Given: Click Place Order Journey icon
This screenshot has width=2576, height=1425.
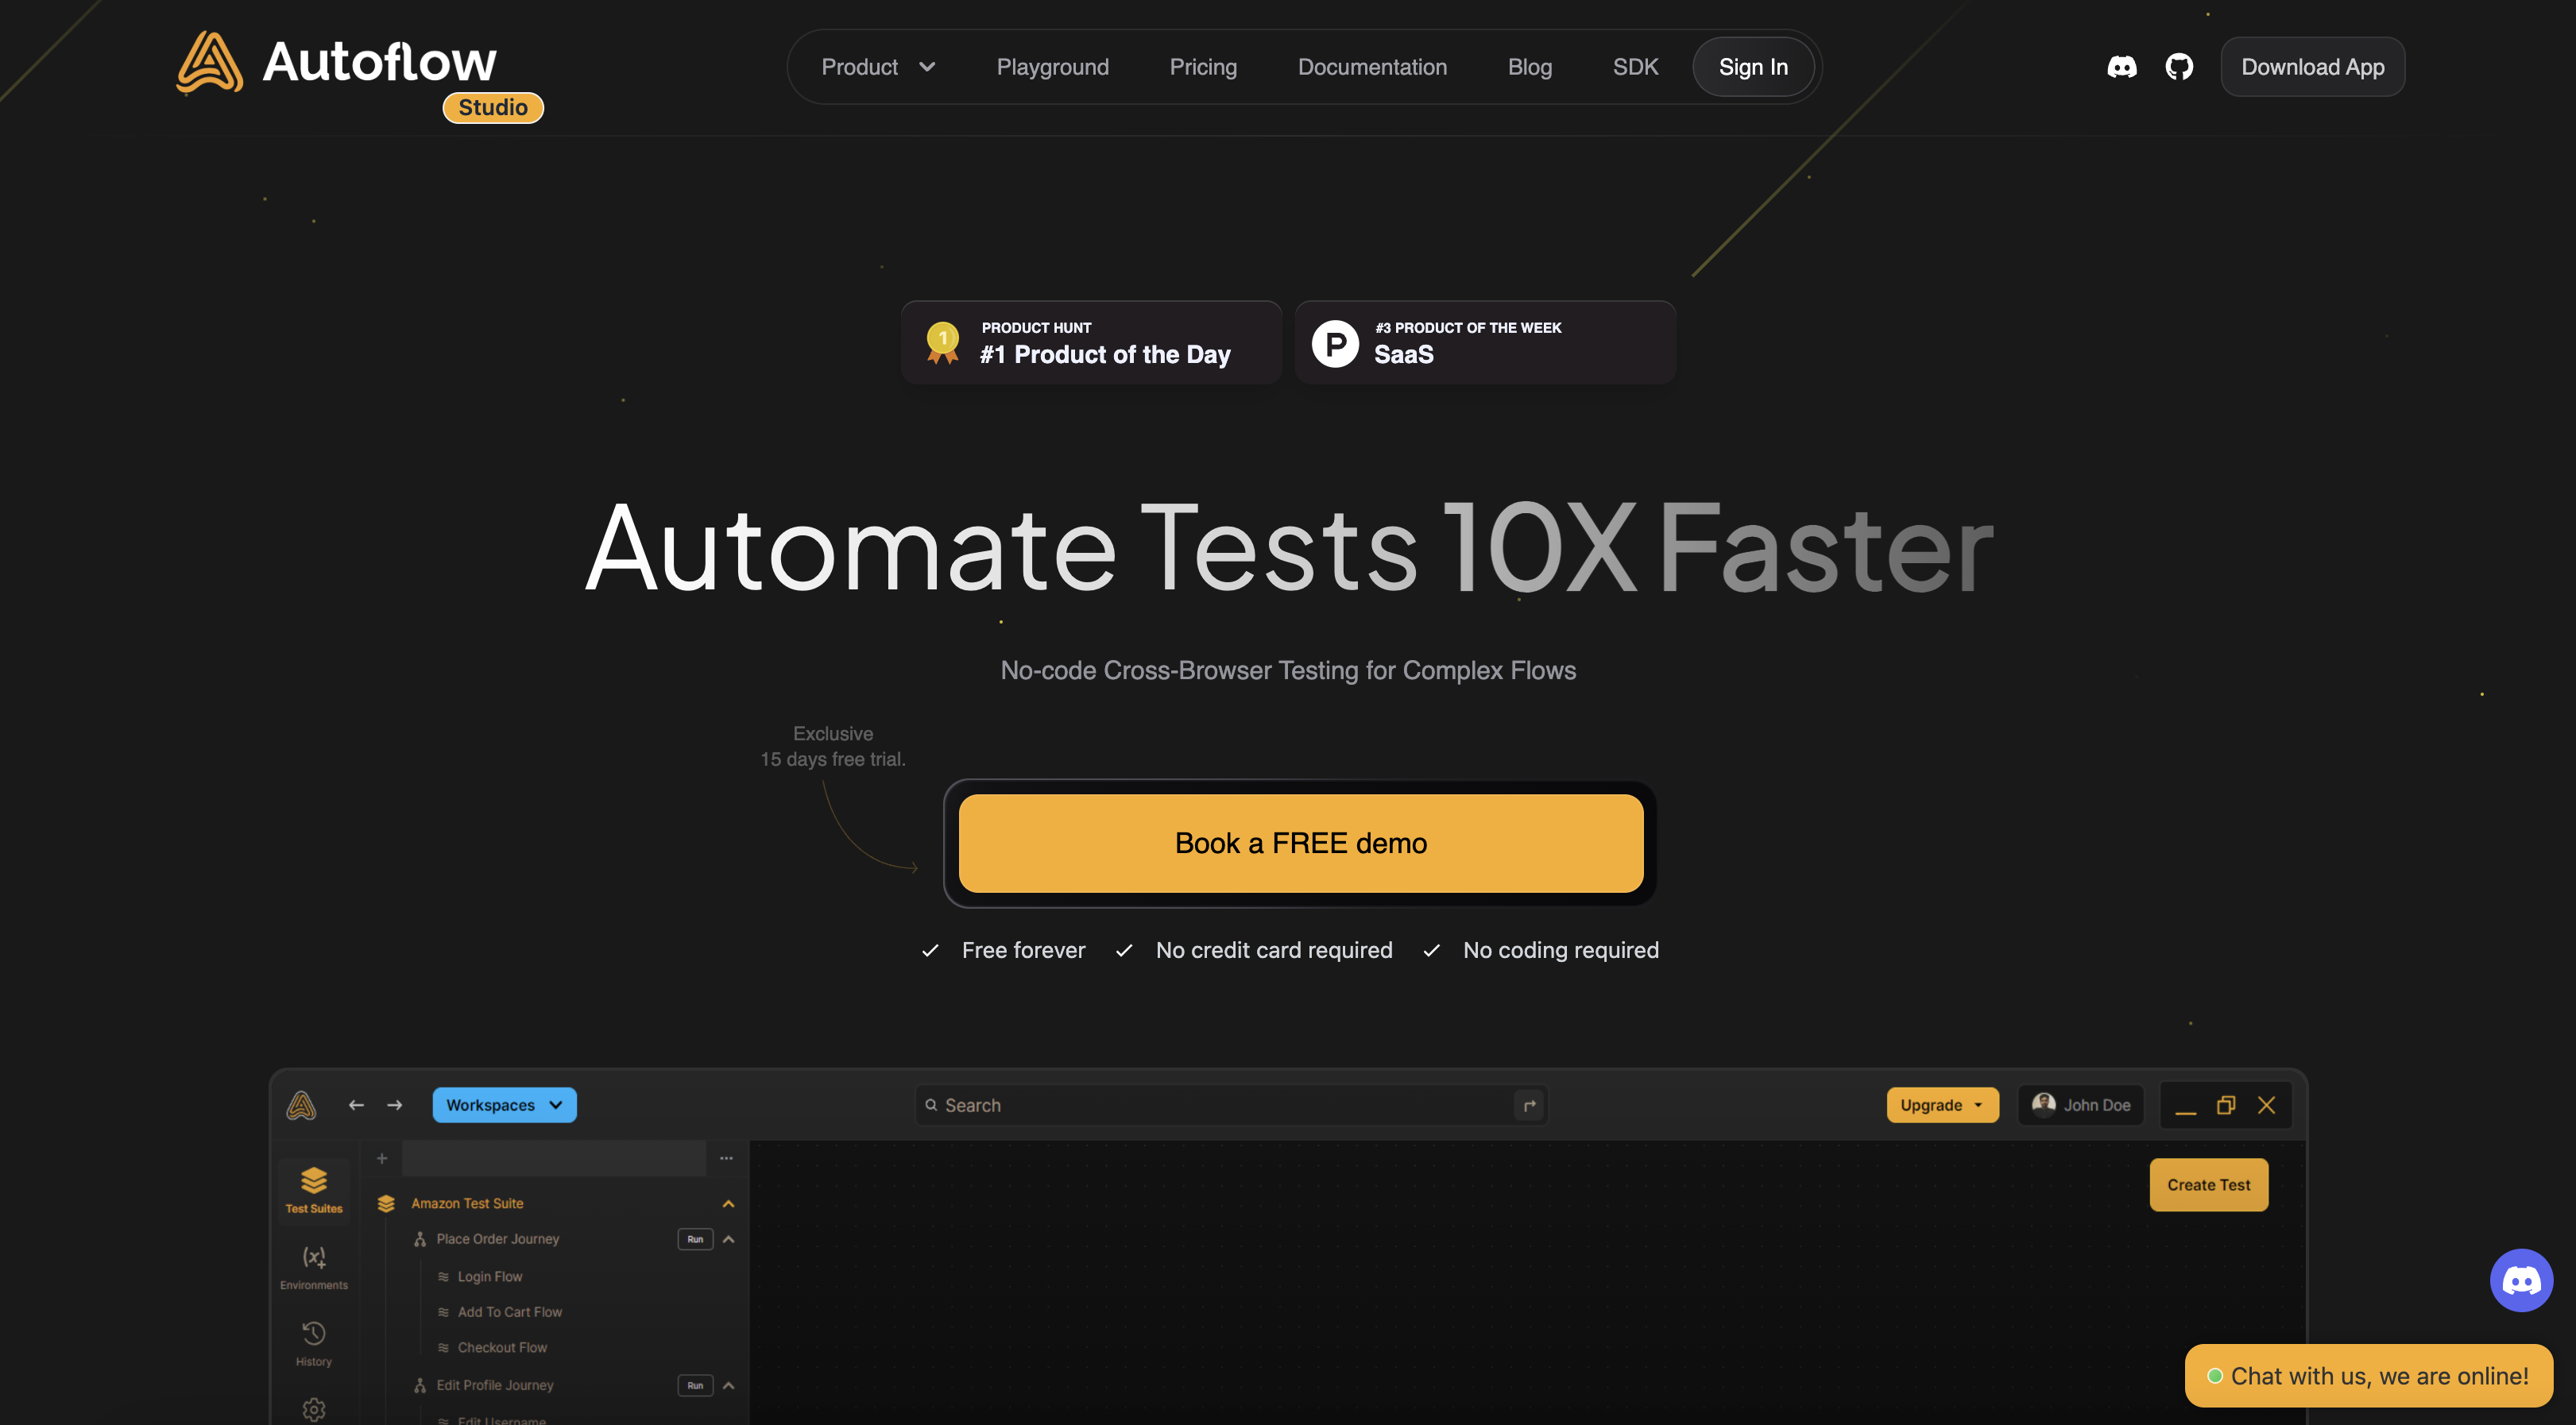Looking at the screenshot, I should coord(420,1239).
